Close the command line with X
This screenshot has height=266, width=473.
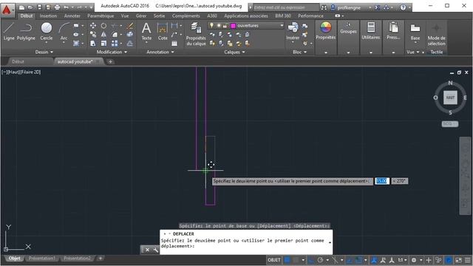tap(147, 250)
